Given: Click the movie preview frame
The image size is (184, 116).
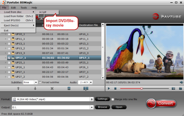Looking at the screenshot, I should tap(145, 51).
